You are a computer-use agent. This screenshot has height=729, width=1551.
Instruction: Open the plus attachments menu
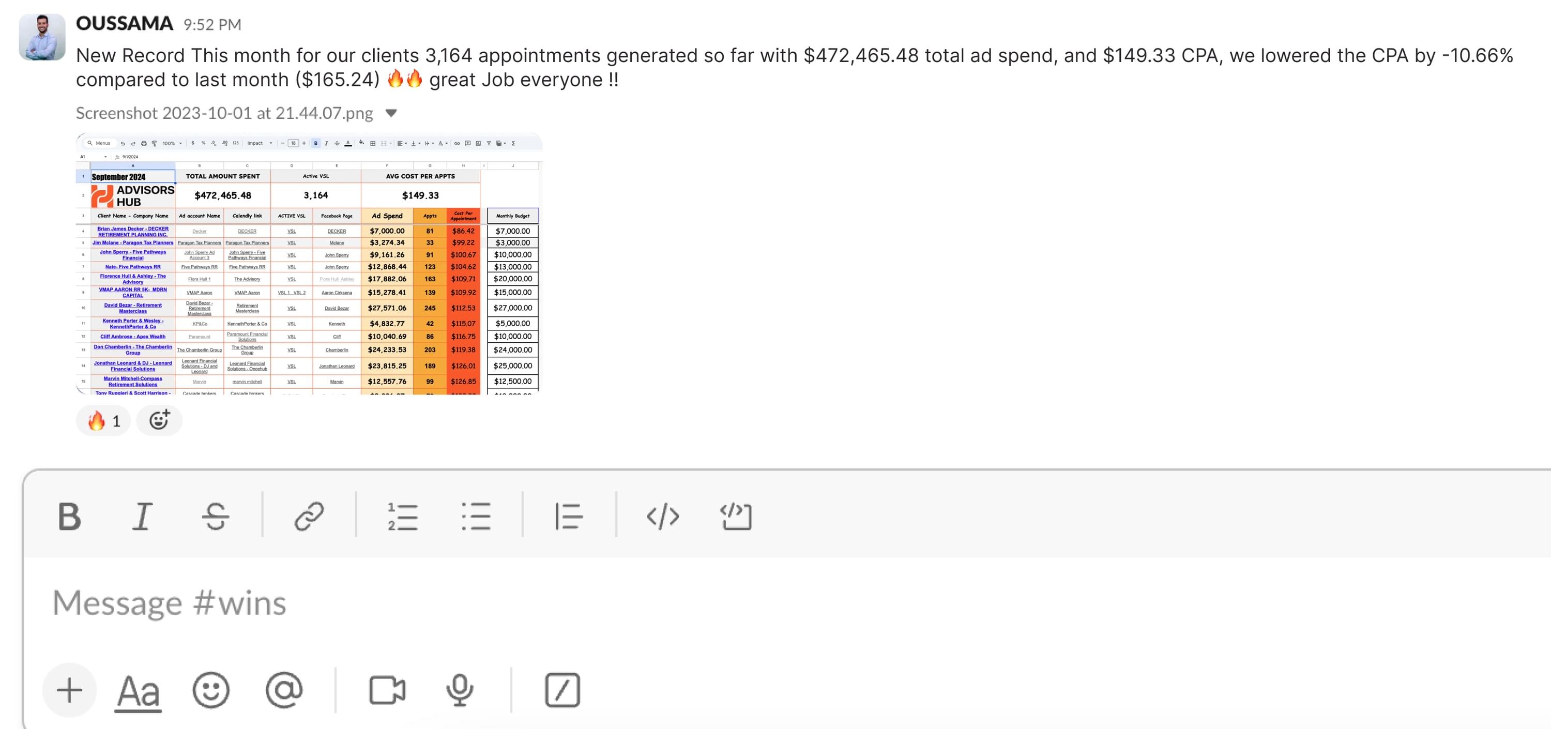pyautogui.click(x=69, y=690)
